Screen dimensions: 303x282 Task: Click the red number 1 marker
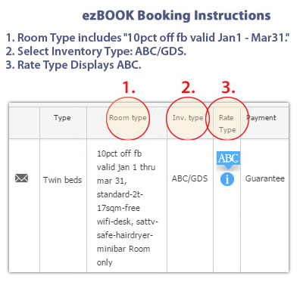pyautogui.click(x=129, y=88)
